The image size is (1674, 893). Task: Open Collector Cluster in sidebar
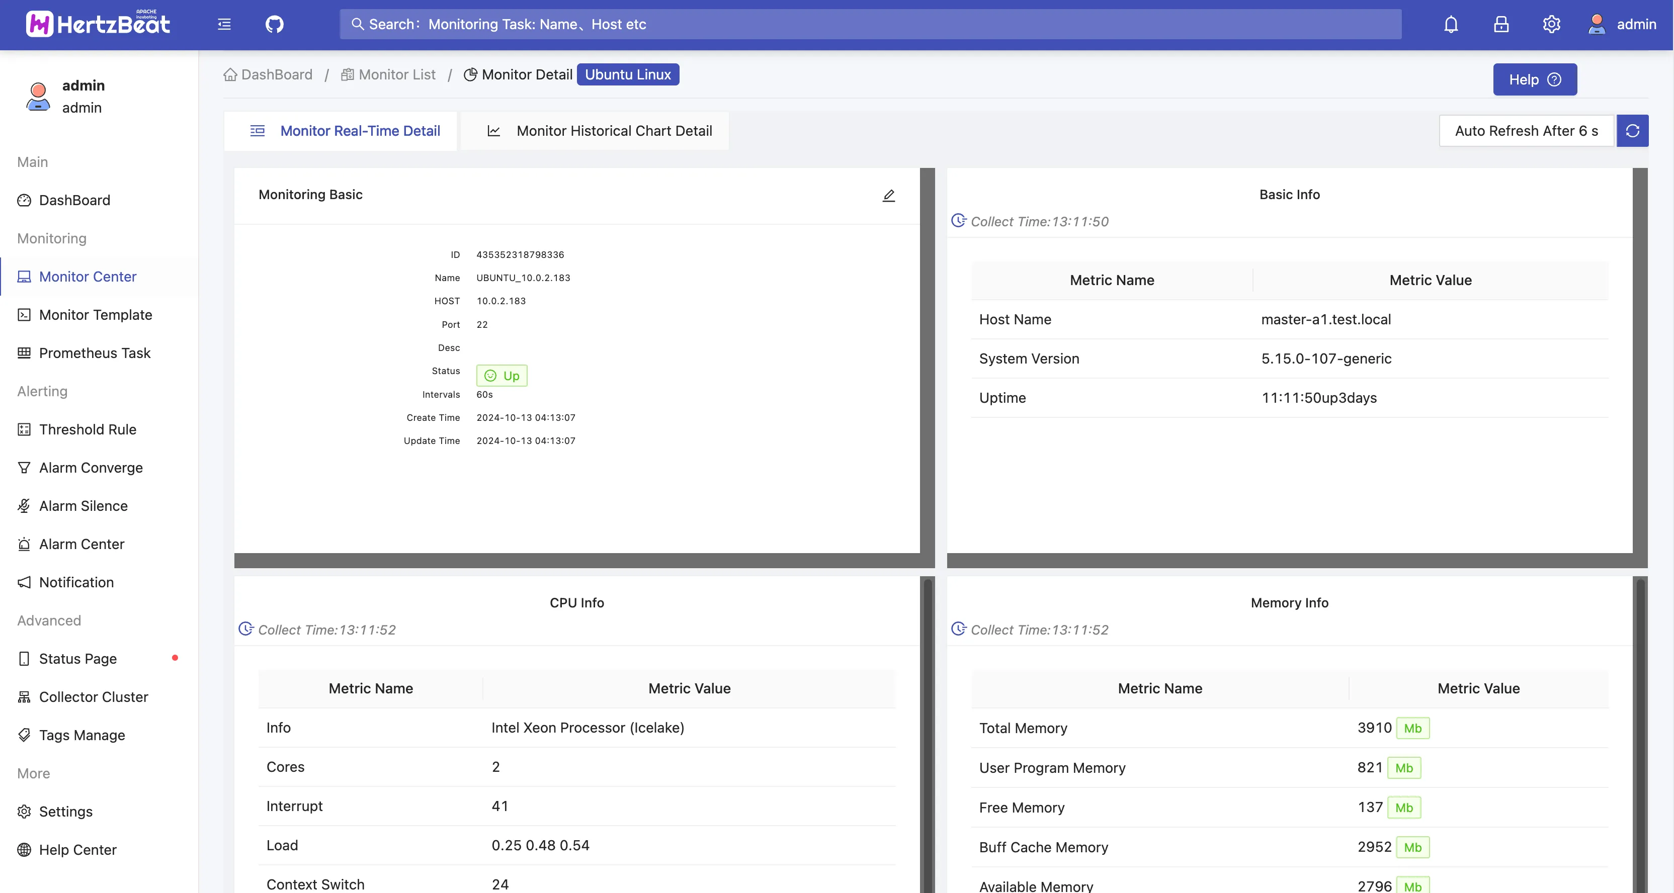(94, 697)
